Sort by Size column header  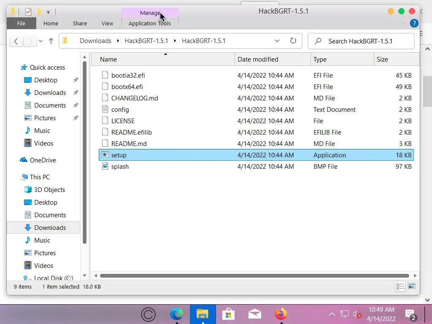point(397,59)
